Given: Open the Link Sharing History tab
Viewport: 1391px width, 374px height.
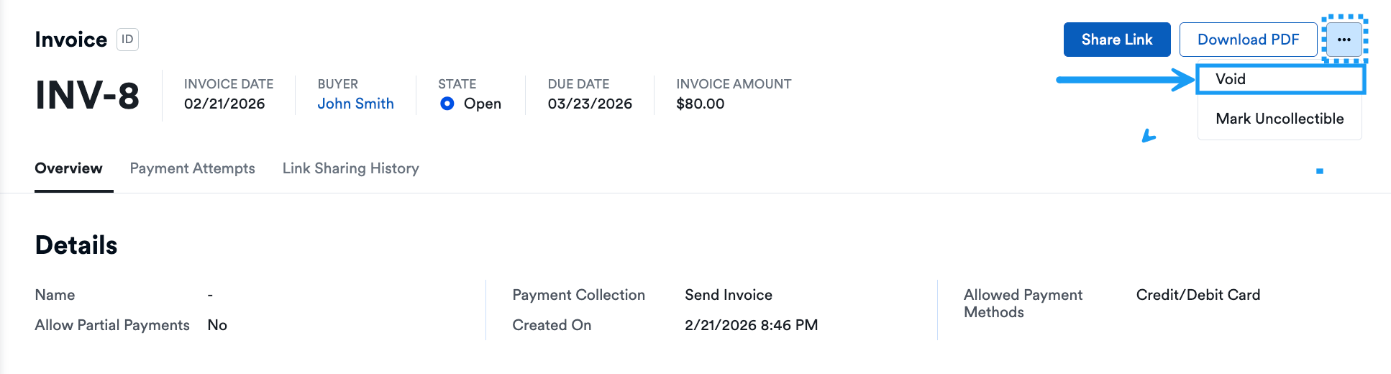Looking at the screenshot, I should pyautogui.click(x=350, y=168).
